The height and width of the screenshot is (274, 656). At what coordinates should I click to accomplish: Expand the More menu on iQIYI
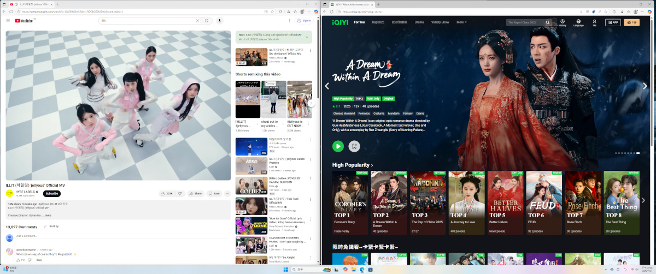(x=461, y=22)
